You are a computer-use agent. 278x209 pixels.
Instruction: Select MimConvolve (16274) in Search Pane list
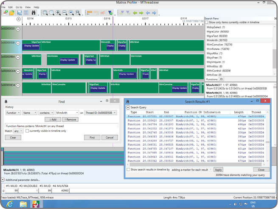[x=219, y=45]
